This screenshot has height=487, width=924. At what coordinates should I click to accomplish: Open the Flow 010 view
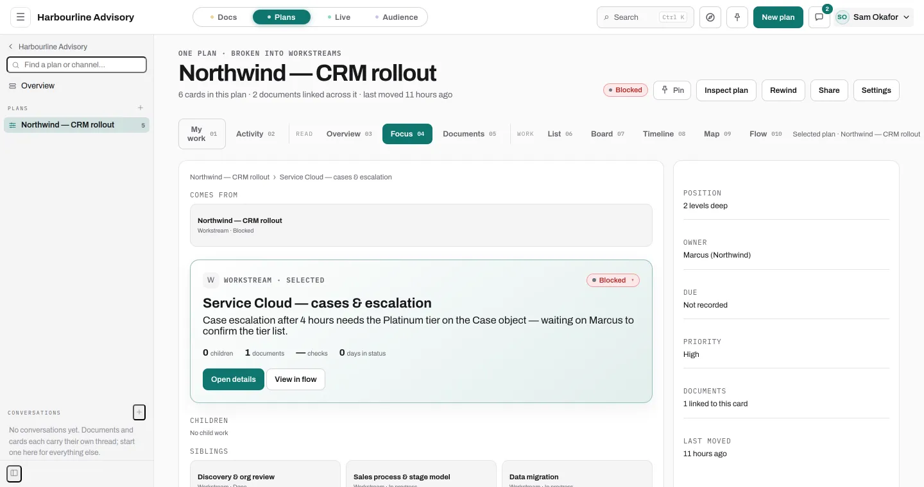766,134
